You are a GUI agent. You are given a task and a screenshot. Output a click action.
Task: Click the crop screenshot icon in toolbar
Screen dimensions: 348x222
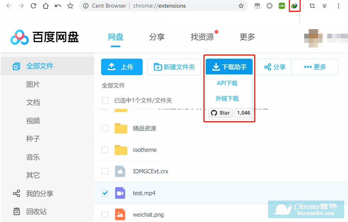click(x=312, y=6)
